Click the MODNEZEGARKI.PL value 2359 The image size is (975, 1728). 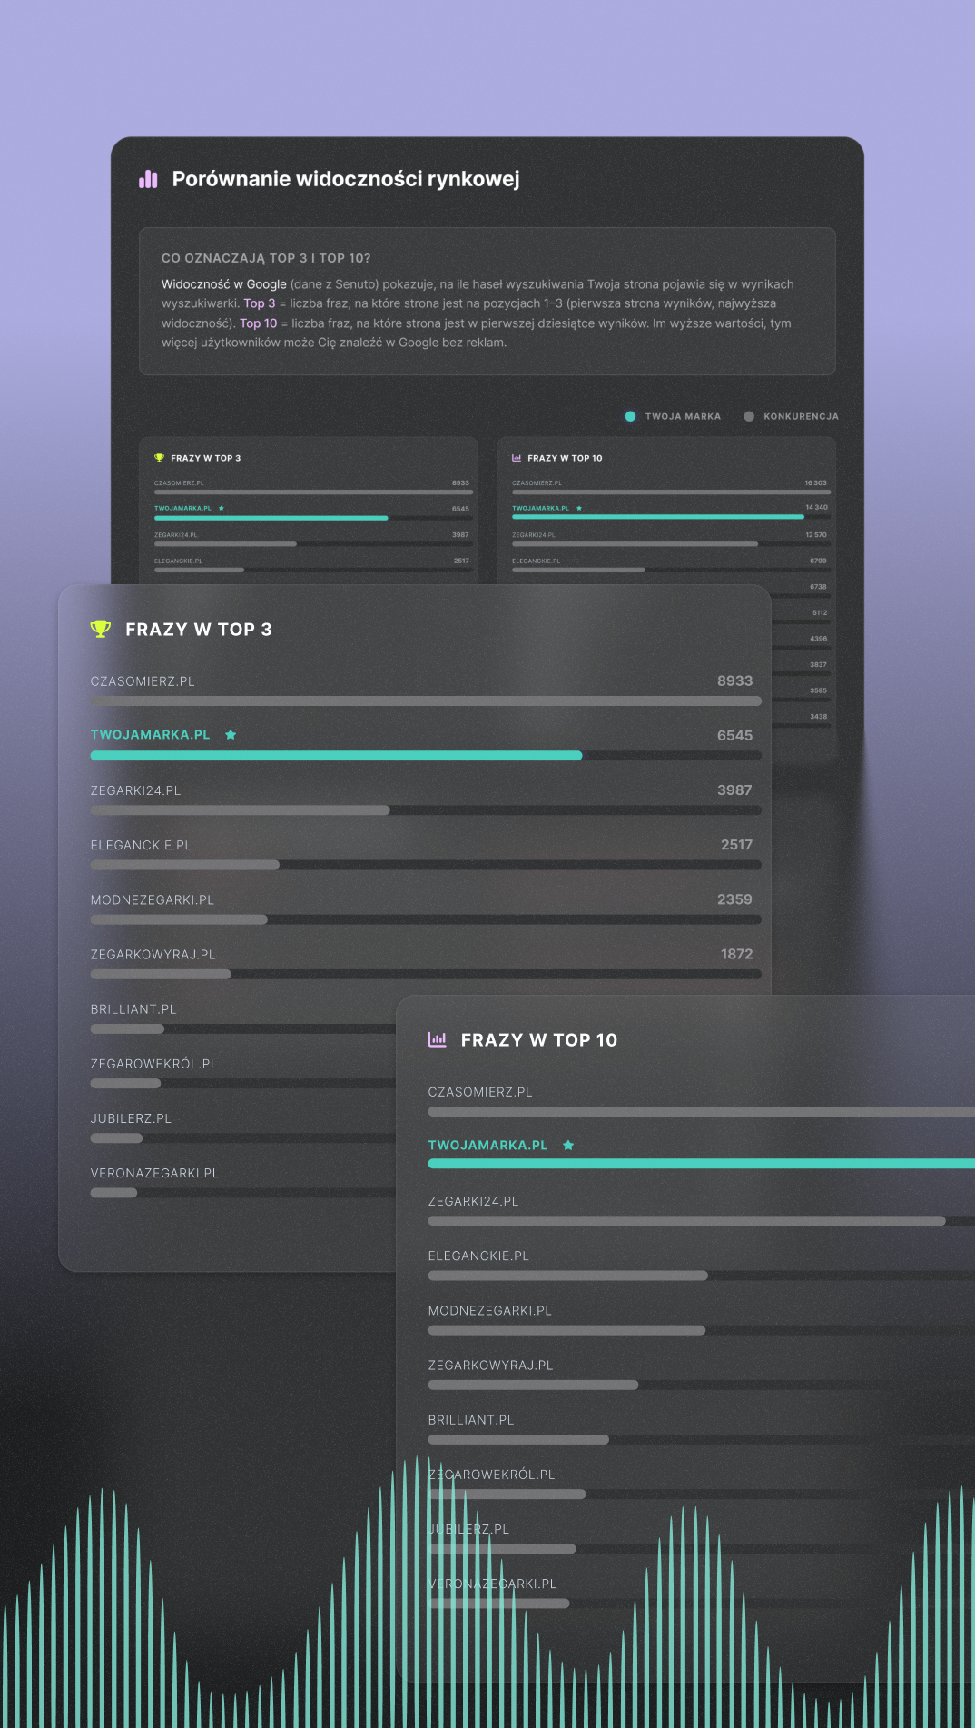[x=734, y=899]
